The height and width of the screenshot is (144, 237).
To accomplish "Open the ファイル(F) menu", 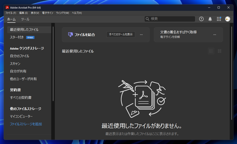I will click(x=10, y=13).
